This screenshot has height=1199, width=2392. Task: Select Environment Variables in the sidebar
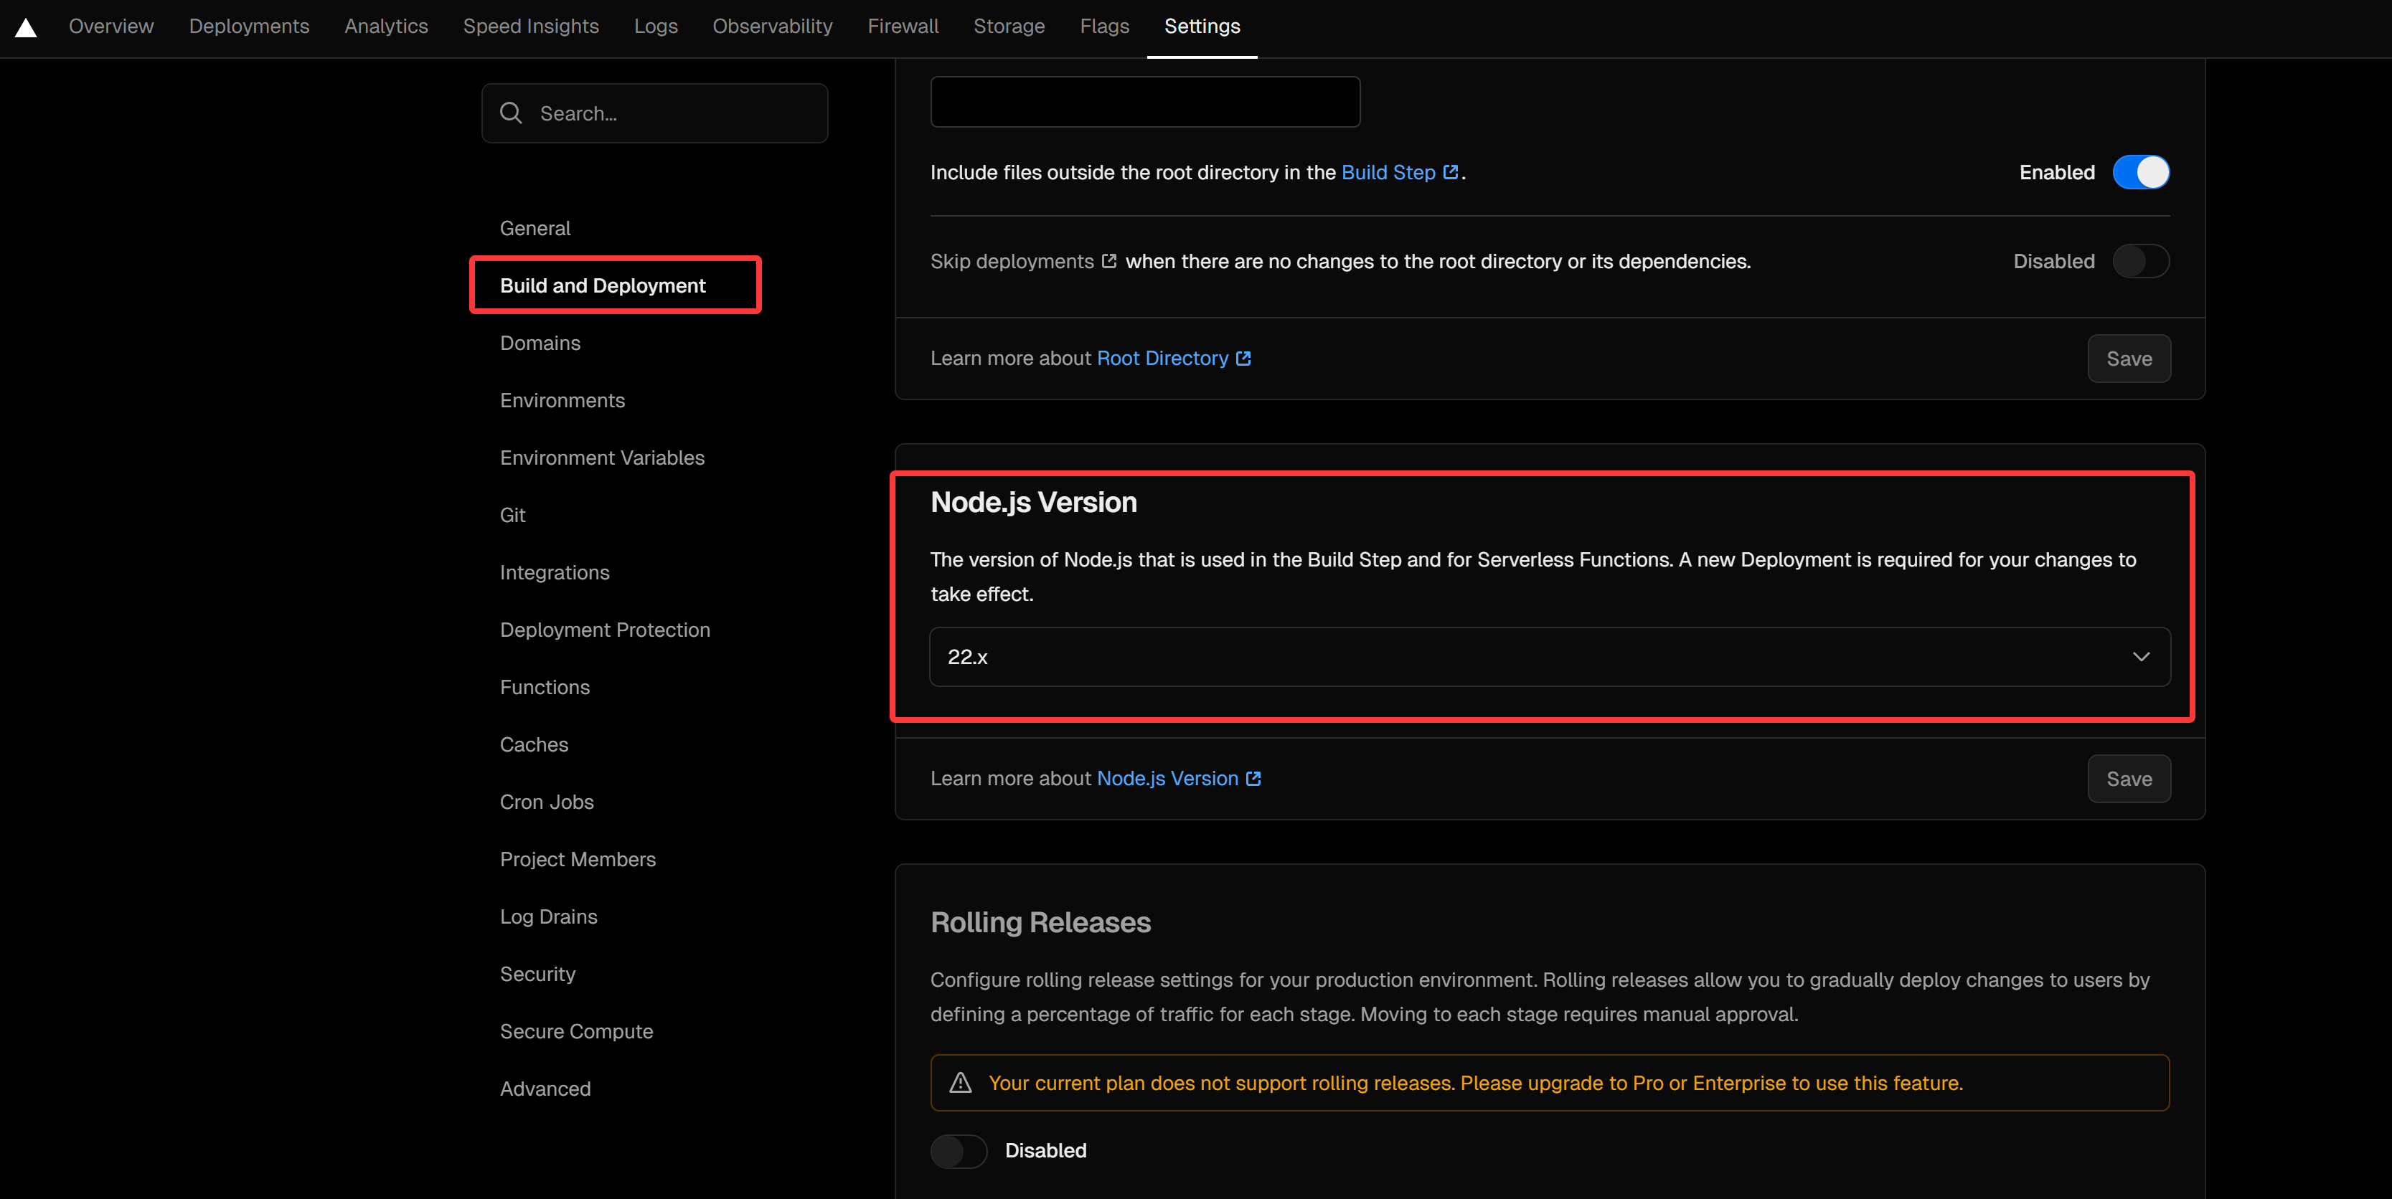[x=602, y=458]
